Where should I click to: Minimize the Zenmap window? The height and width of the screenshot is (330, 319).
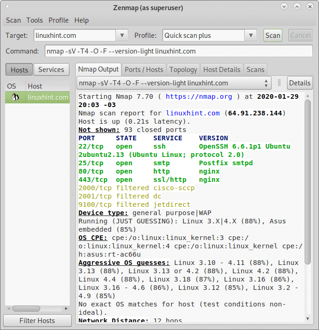[284, 7]
